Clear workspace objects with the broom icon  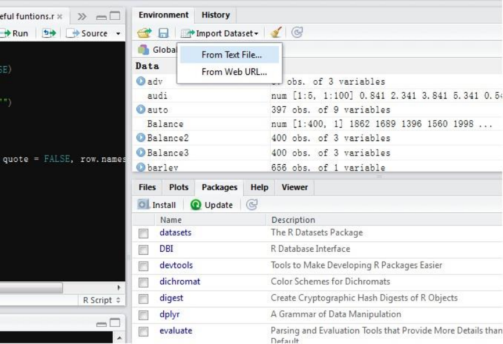click(x=276, y=32)
